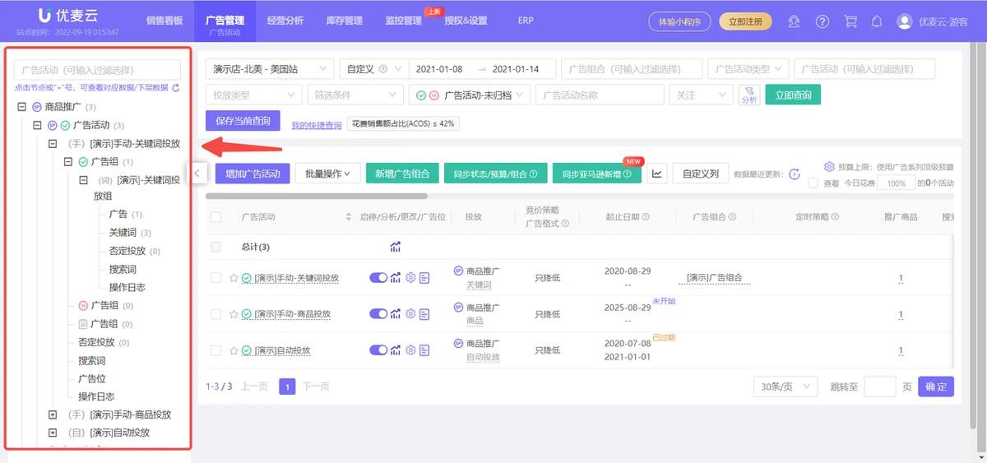987x463 pixels.
Task: Open the customer service headset icon
Action: pos(794,21)
